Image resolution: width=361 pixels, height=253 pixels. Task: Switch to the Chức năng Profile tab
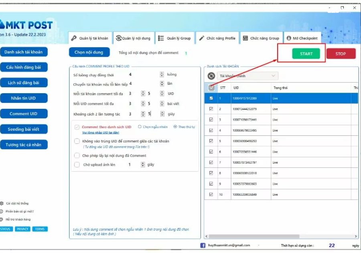(217, 38)
